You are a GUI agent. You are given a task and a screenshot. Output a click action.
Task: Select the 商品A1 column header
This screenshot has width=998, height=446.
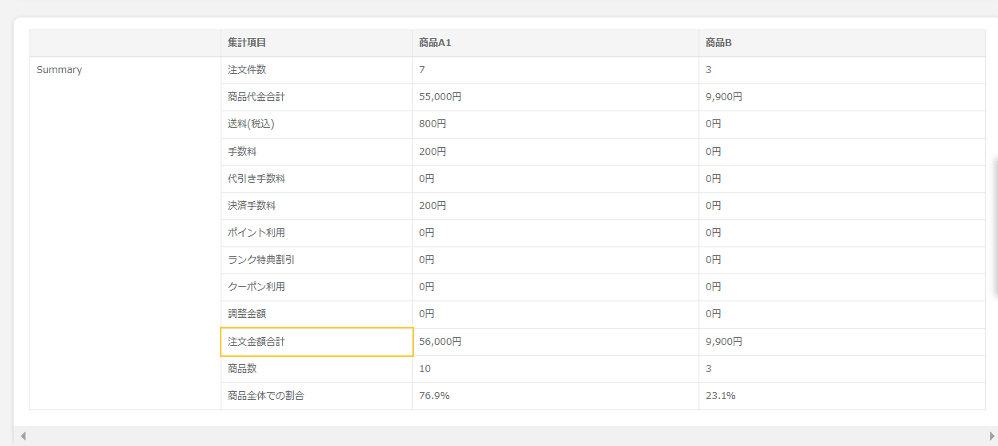pos(555,43)
